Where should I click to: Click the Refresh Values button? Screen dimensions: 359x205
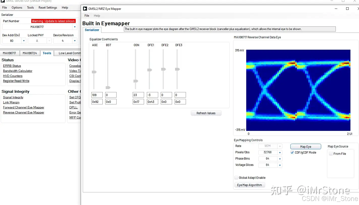click(x=206, y=113)
